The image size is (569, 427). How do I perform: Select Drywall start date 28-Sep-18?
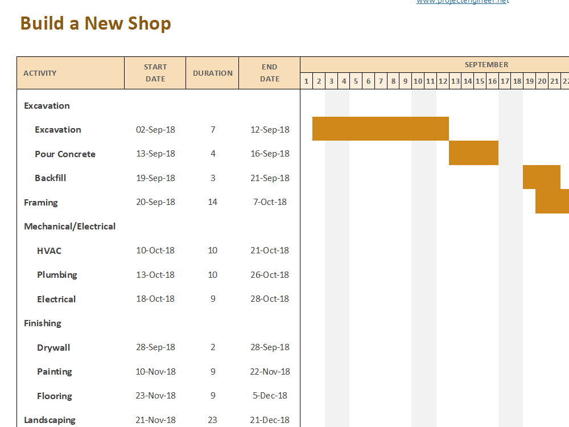point(155,347)
